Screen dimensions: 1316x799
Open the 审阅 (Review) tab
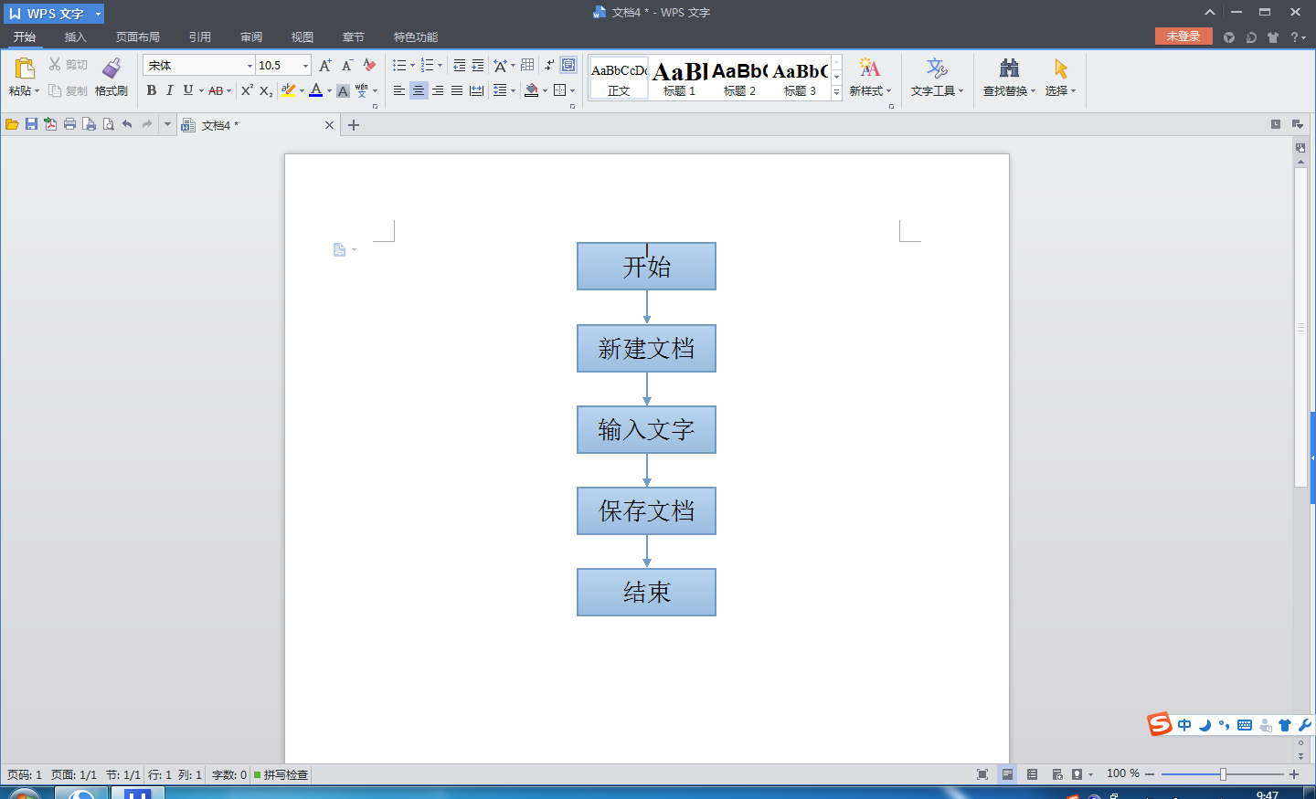pos(251,37)
